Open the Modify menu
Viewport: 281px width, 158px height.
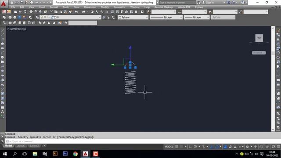pyautogui.click(x=104, y=7)
